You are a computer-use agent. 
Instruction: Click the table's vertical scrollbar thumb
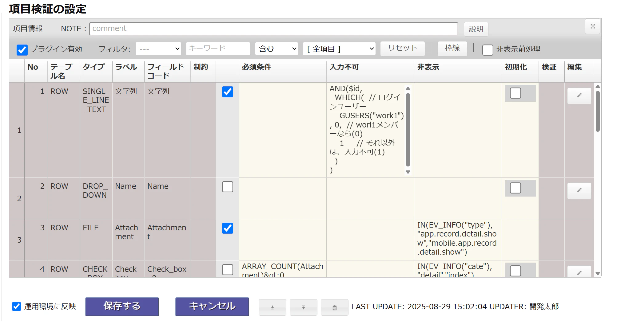pos(598,111)
